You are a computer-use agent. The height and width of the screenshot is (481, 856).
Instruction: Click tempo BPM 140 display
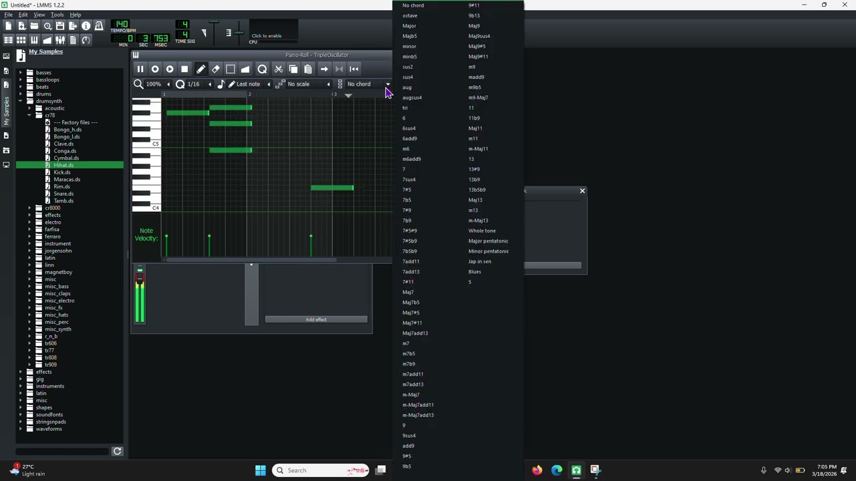[121, 25]
